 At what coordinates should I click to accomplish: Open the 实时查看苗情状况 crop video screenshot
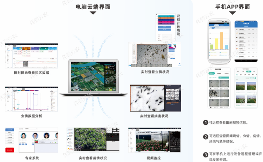(x=93, y=140)
